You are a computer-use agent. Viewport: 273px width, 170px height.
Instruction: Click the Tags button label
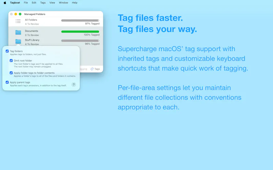[x=97, y=69]
